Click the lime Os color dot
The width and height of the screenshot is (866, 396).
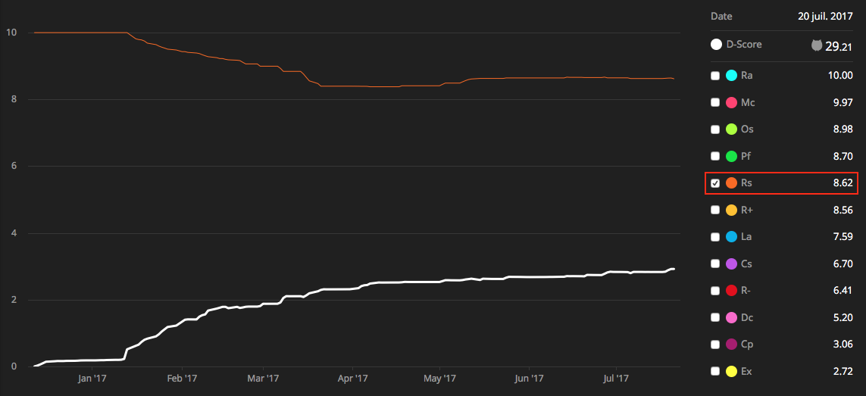click(732, 129)
